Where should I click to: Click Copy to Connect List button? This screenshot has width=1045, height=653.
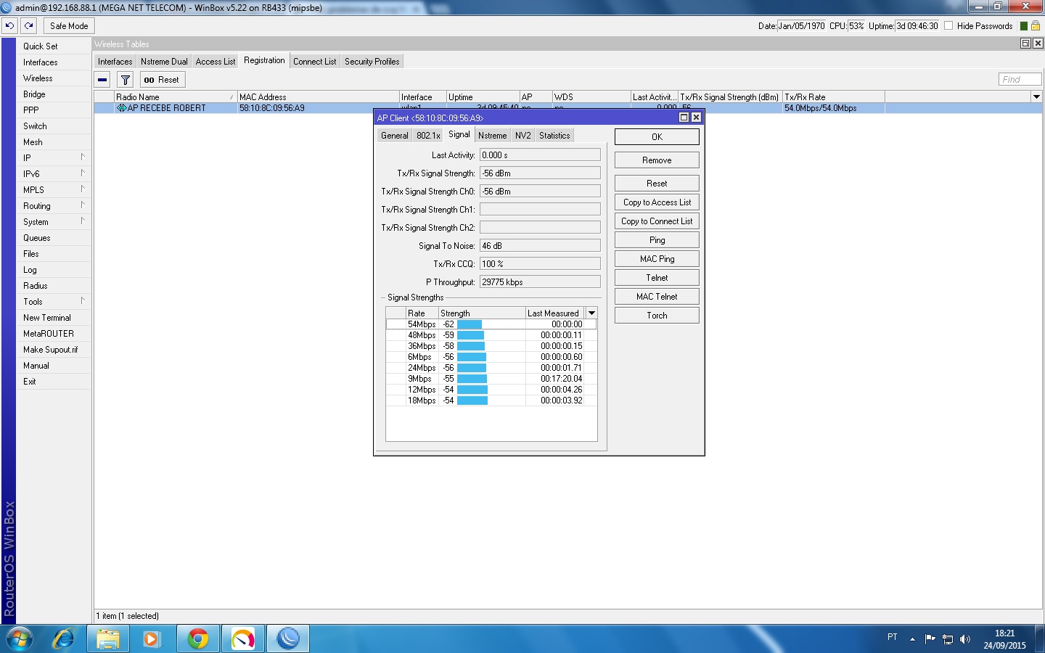pos(657,221)
